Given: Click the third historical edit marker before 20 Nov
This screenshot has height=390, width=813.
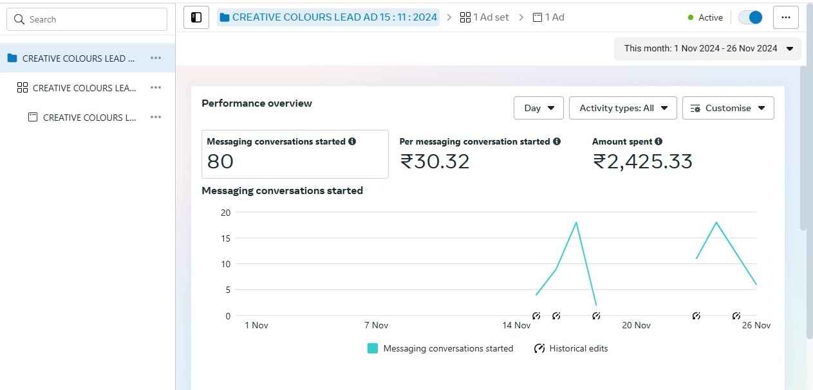Looking at the screenshot, I should click(596, 315).
